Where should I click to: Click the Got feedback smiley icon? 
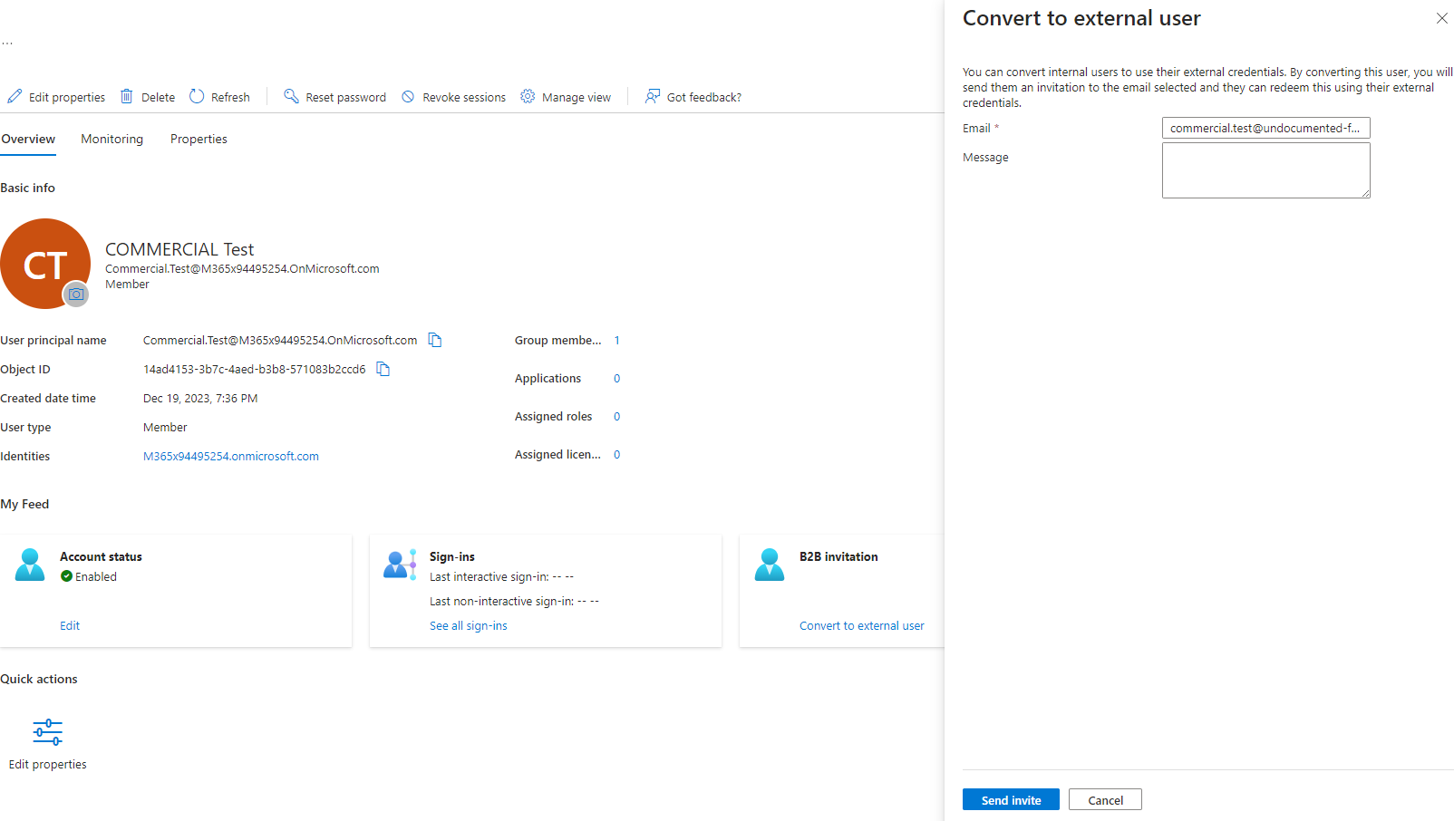[653, 96]
